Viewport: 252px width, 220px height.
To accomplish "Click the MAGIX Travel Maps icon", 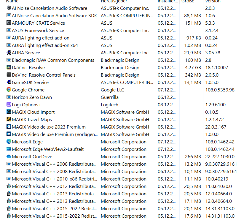I will click(9, 119).
